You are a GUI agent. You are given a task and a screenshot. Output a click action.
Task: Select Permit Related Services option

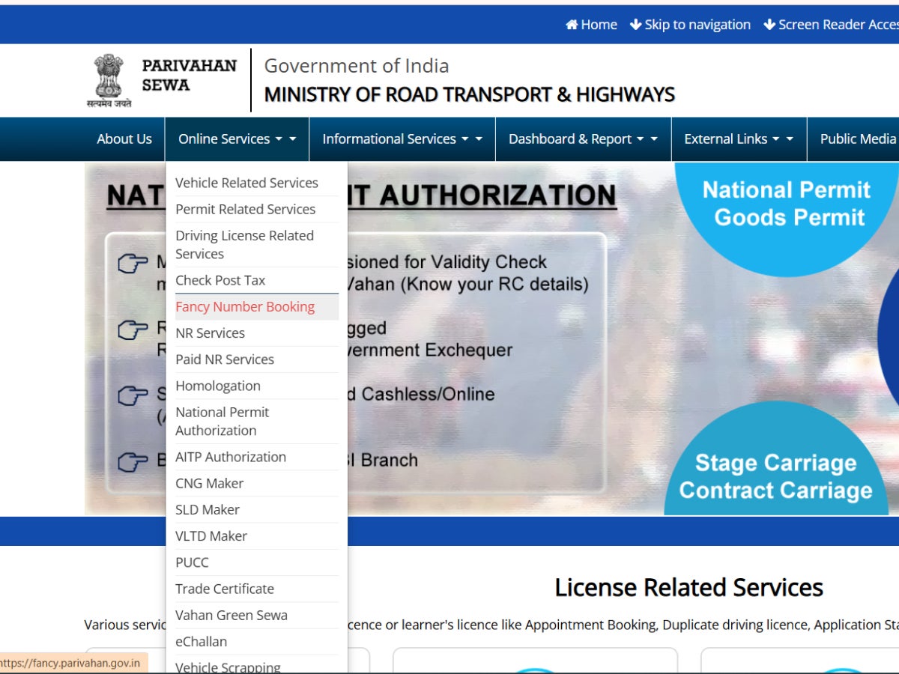point(245,209)
